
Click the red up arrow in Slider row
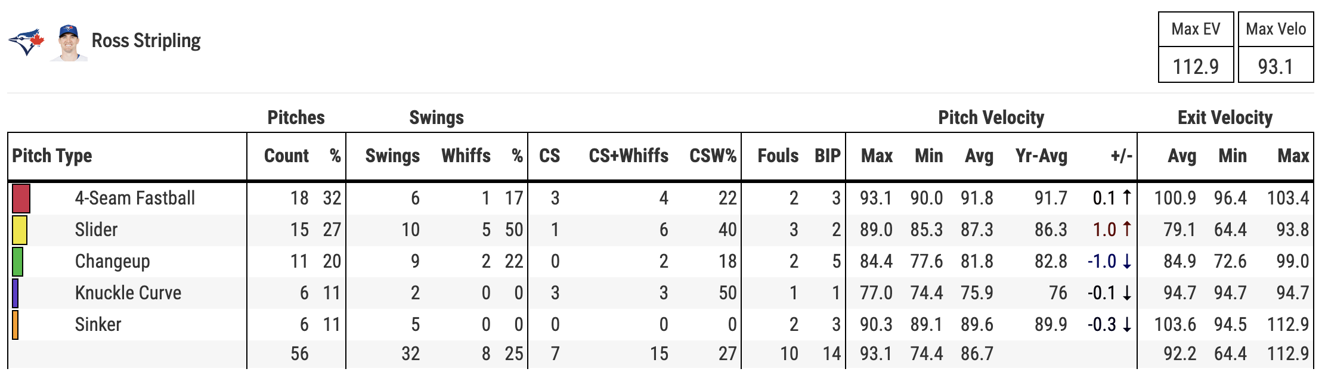pos(1127,229)
